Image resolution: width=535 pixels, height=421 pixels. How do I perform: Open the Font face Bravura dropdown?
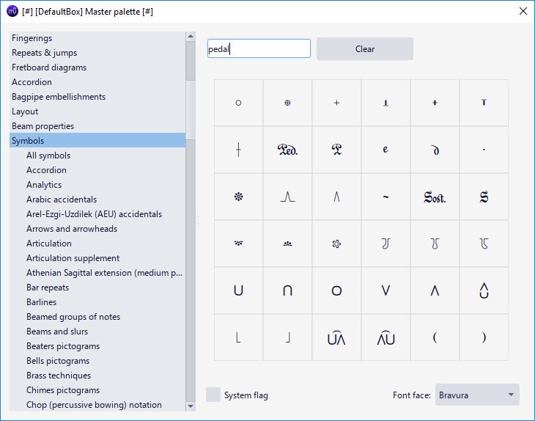point(477,395)
